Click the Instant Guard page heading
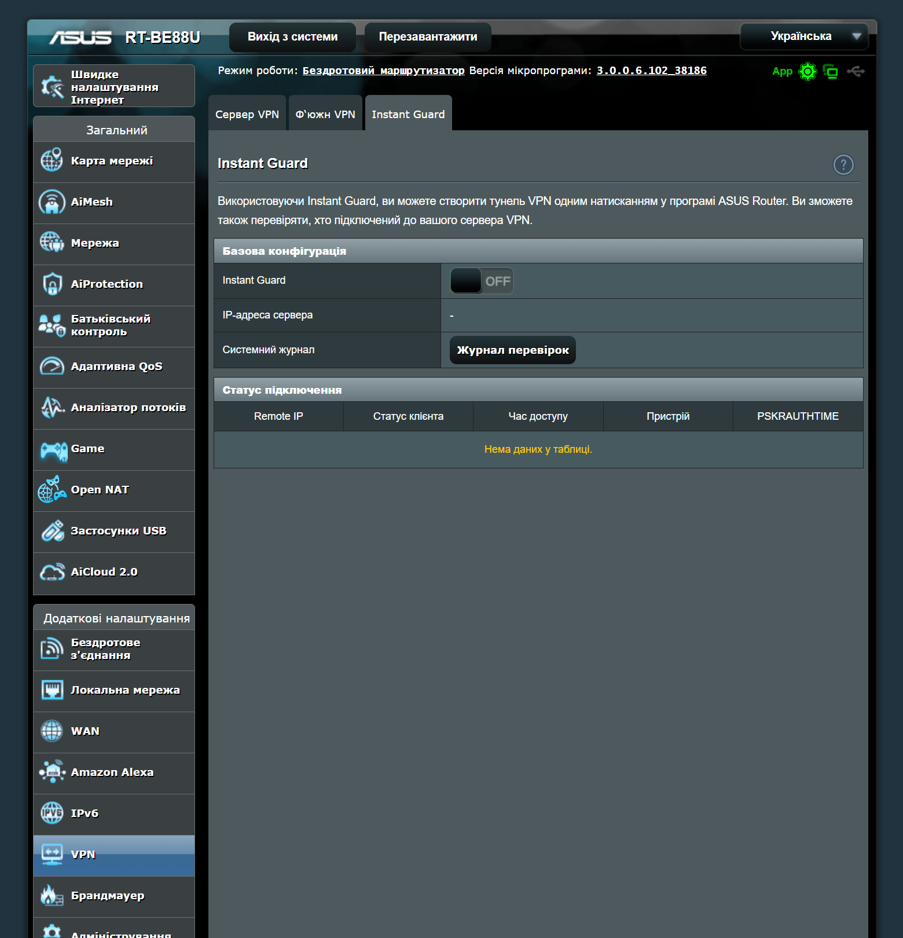The width and height of the screenshot is (903, 938). [x=263, y=163]
